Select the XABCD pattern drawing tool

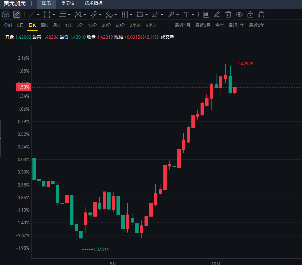pyautogui.click(x=78, y=14)
